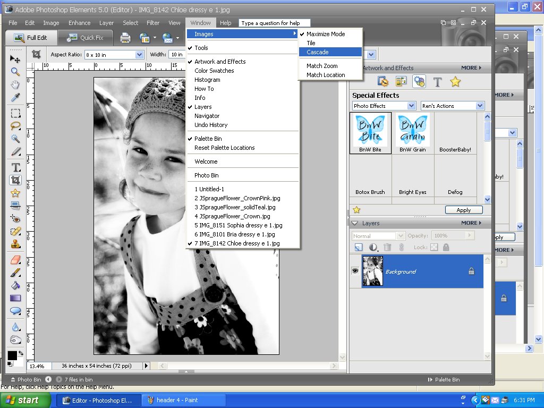Select the Brush tool
Image resolution: width=544 pixels, height=408 pixels.
tap(15, 273)
